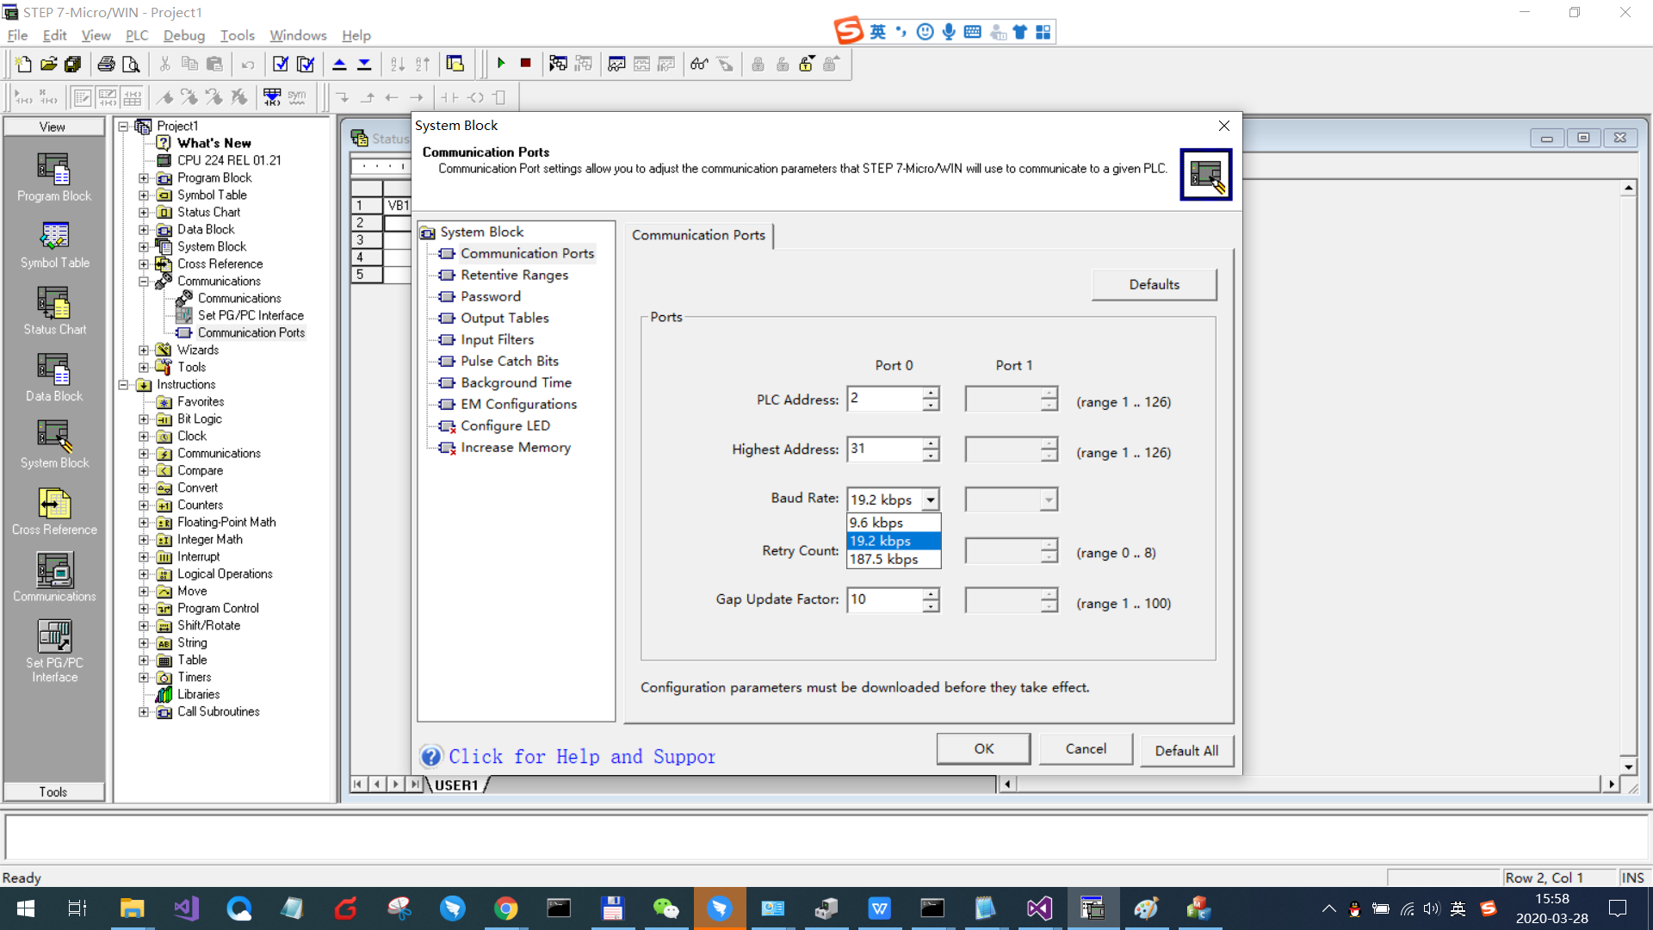The width and height of the screenshot is (1653, 930).
Task: Click the Defaults button
Action: click(1154, 285)
